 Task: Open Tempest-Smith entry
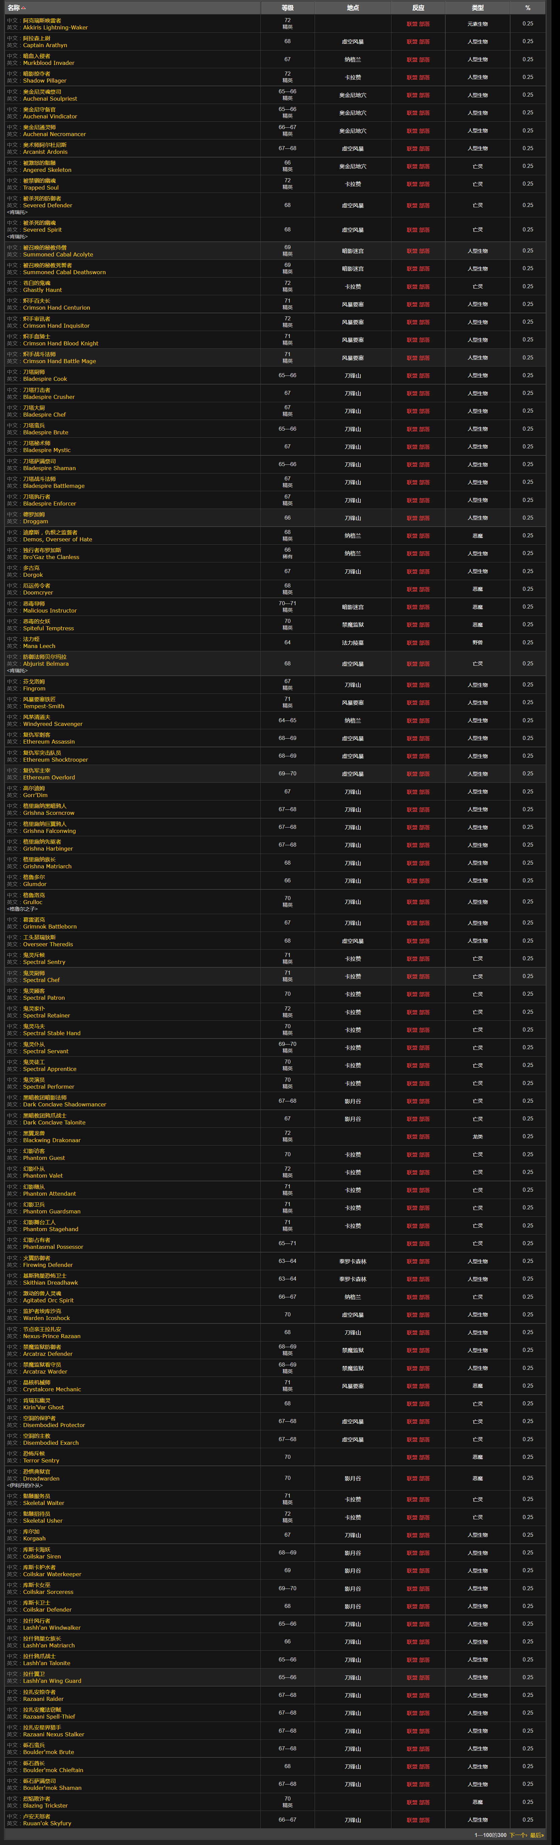[x=44, y=706]
